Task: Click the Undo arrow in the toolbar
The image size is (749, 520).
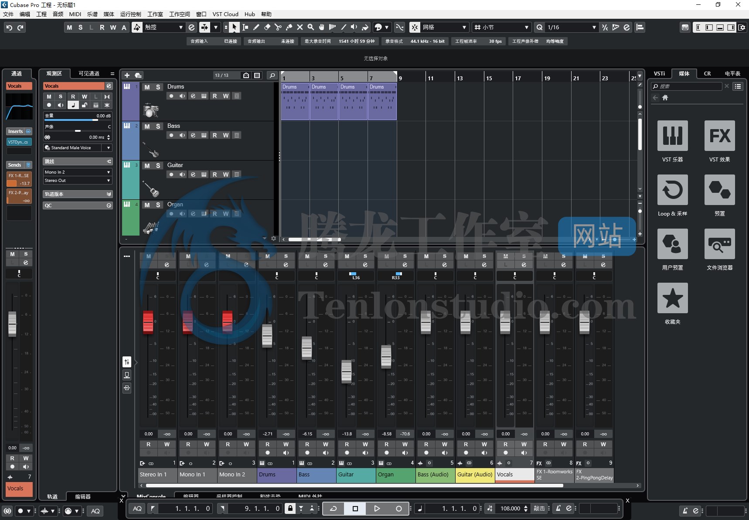Action: tap(9, 27)
